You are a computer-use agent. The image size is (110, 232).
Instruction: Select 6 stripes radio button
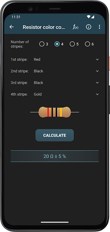point(89,44)
